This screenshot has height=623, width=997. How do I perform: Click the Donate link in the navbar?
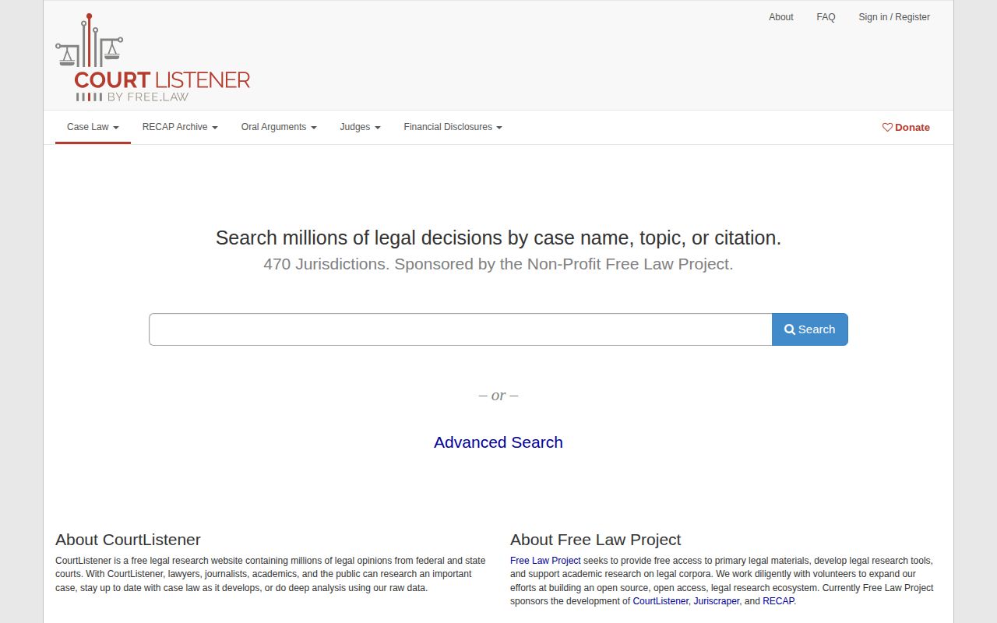911,127
